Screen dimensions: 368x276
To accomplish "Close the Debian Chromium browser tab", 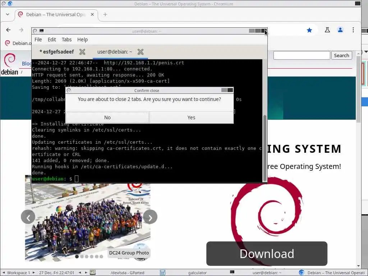I will point(92,14).
